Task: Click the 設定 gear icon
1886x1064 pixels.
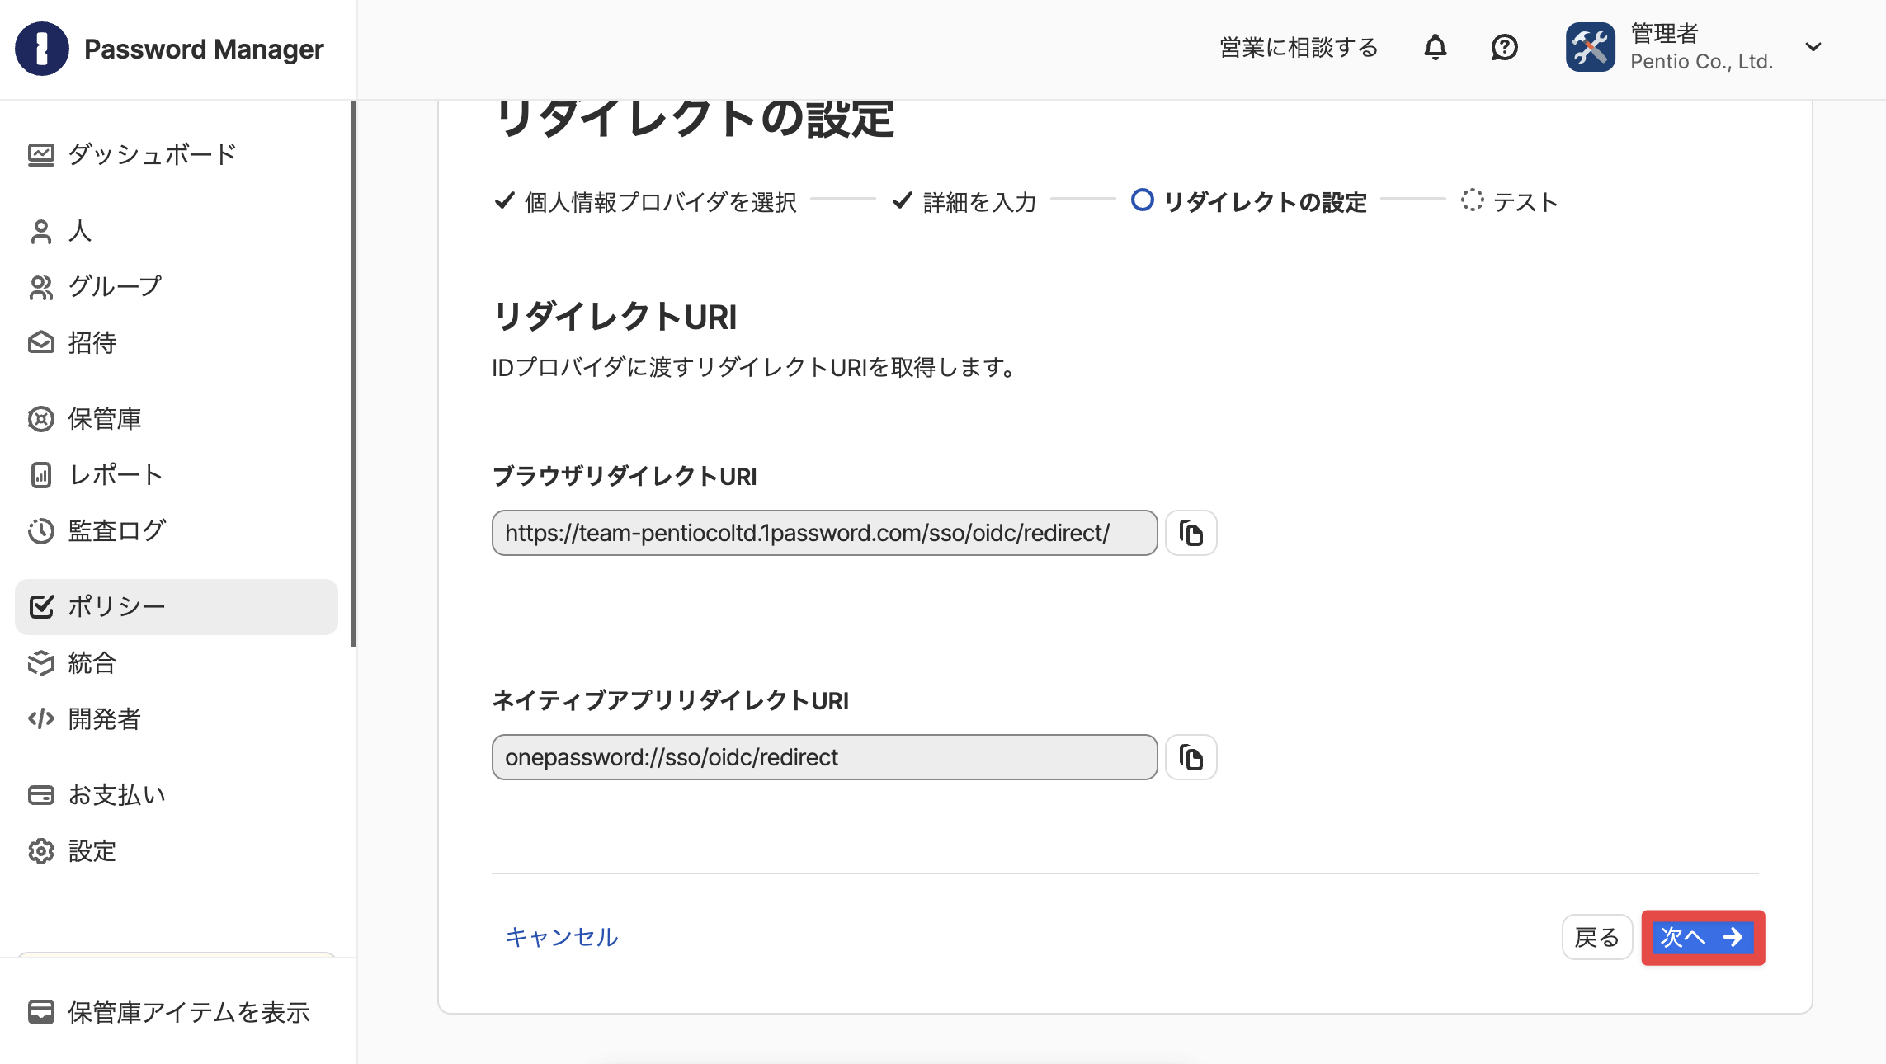Action: point(41,851)
